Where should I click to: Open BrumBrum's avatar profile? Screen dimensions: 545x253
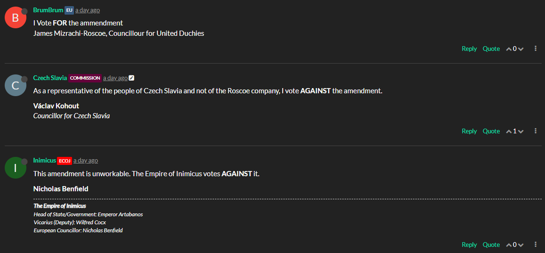click(15, 17)
